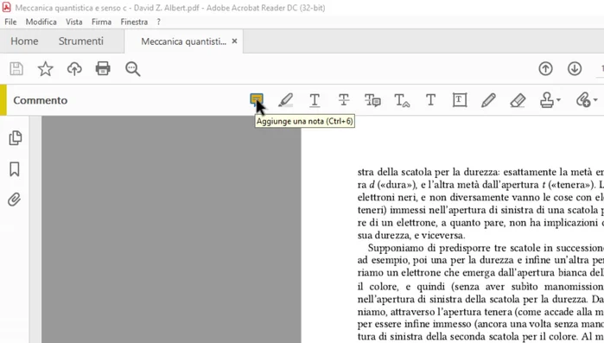Upload file to cloud icon

click(74, 69)
